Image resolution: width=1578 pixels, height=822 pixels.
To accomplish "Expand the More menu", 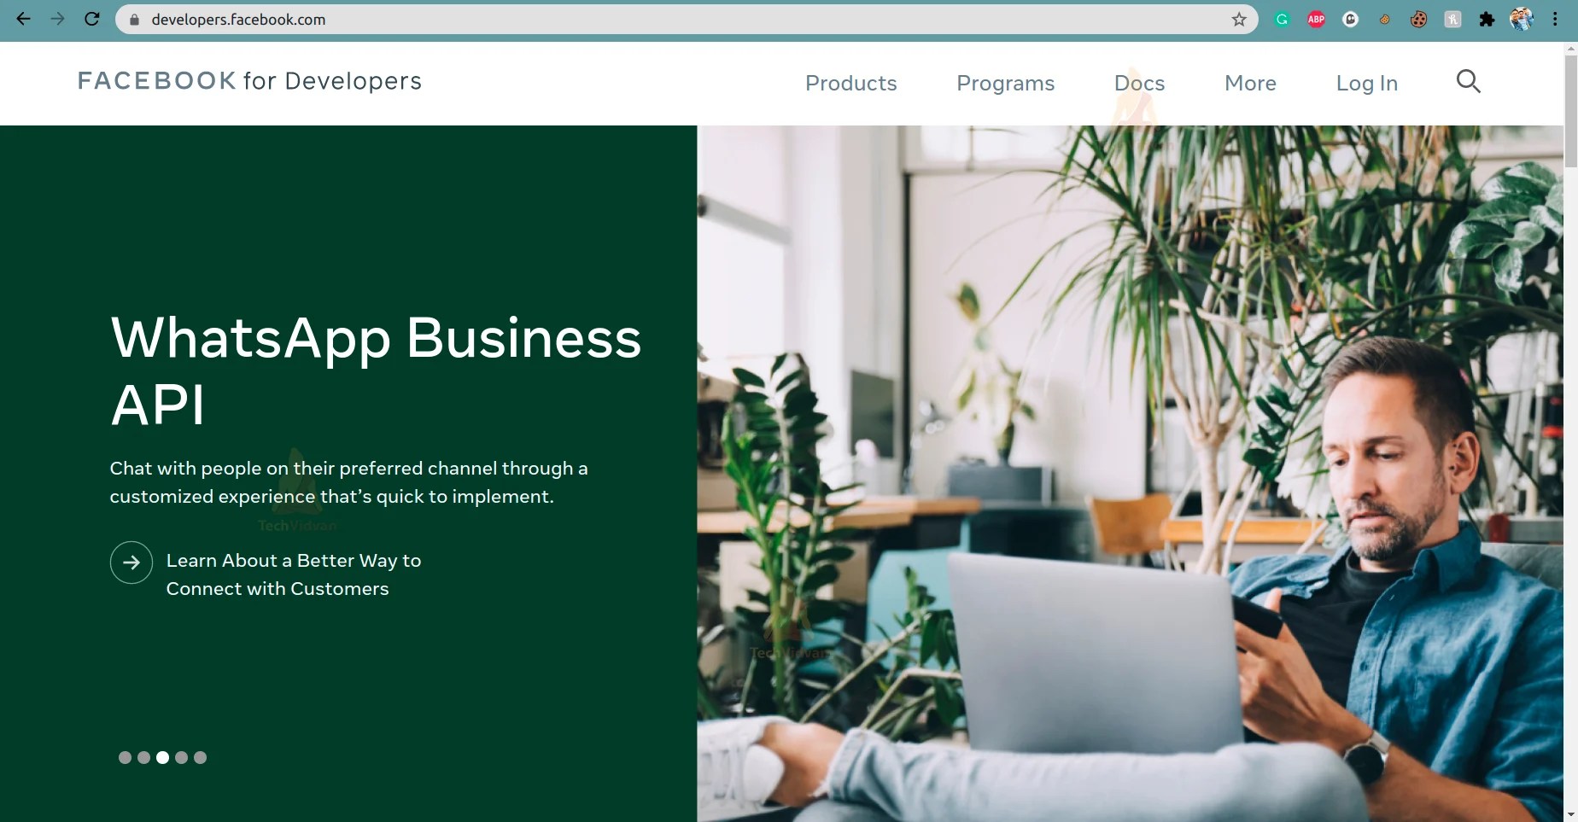I will tap(1250, 83).
